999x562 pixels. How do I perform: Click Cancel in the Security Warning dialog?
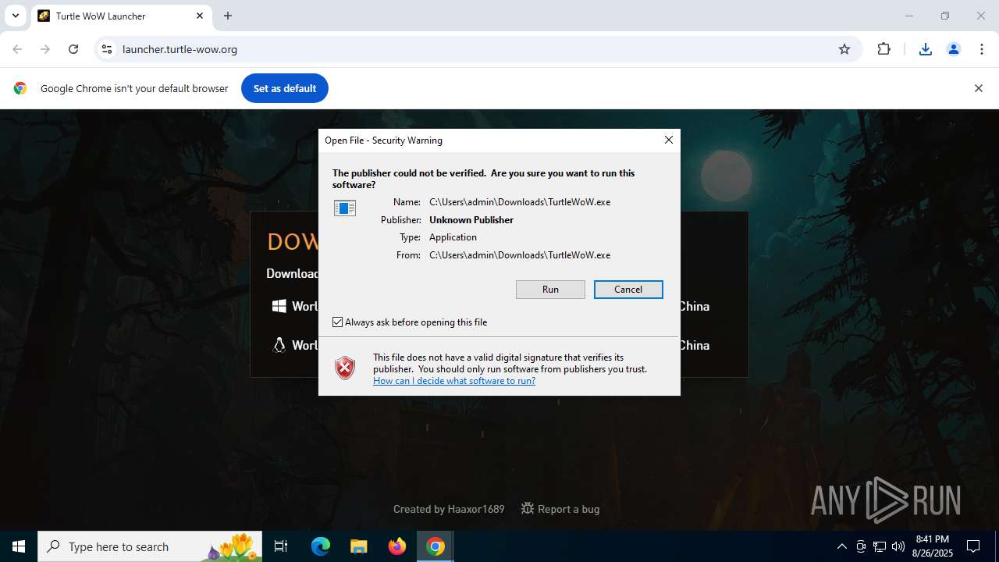point(628,290)
